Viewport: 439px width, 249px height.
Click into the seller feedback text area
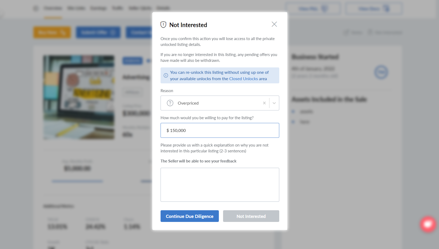(220, 184)
